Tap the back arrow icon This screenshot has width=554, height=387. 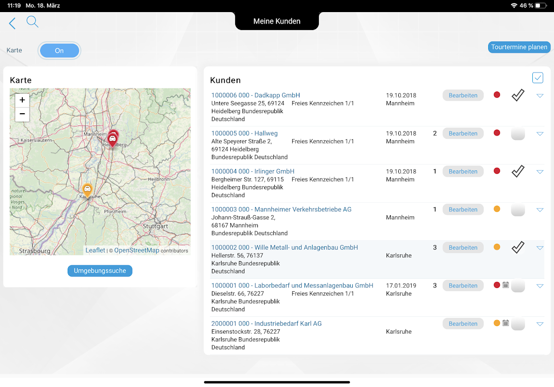(13, 23)
